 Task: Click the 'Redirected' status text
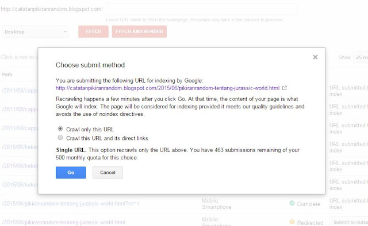[310, 223]
